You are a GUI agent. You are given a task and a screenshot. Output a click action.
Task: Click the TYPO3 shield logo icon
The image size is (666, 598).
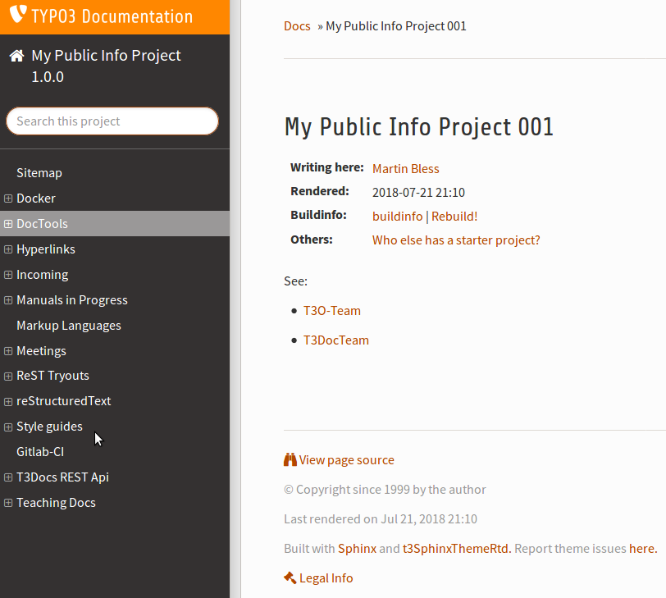(18, 14)
